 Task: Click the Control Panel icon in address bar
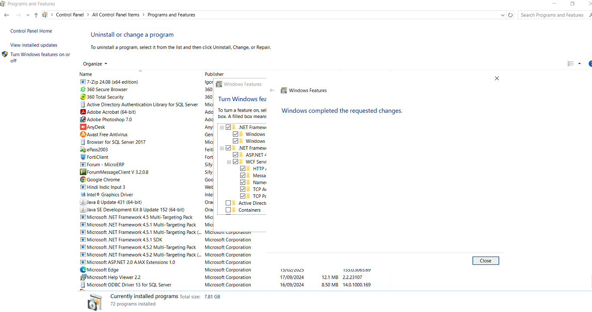point(45,15)
